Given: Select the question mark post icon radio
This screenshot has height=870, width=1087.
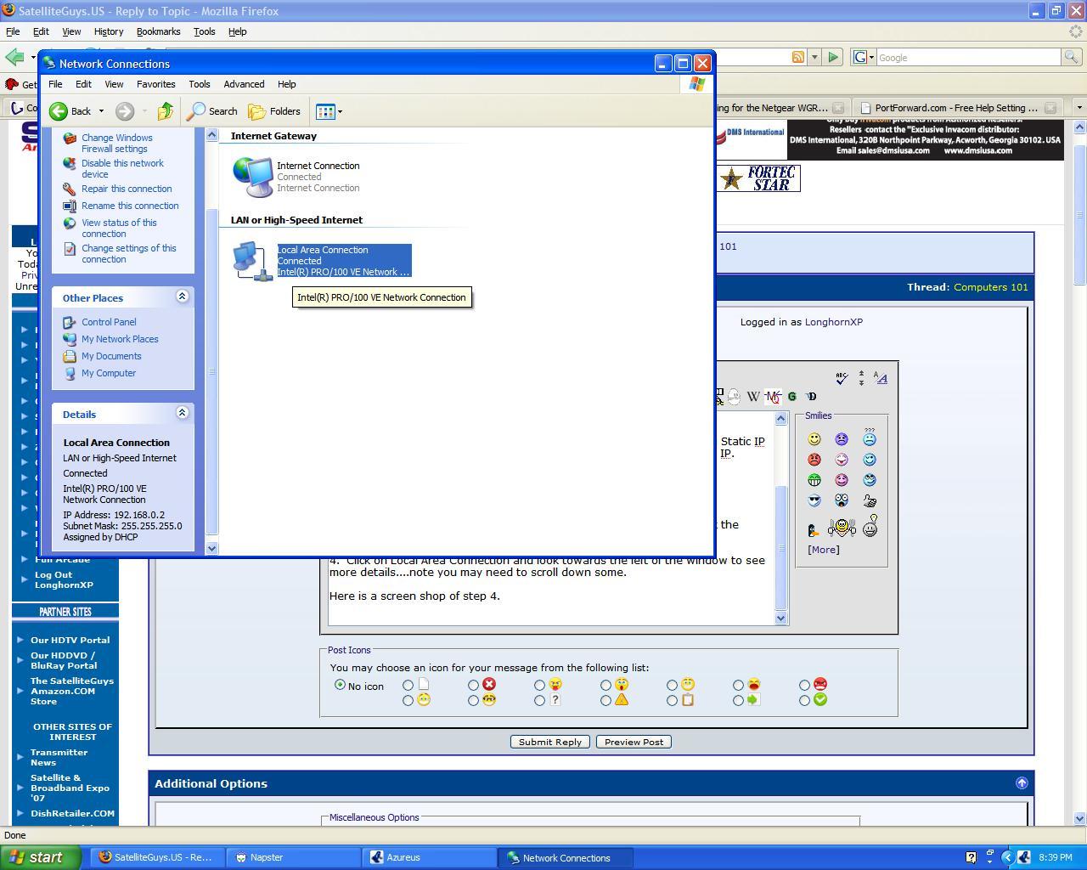Looking at the screenshot, I should (540, 701).
